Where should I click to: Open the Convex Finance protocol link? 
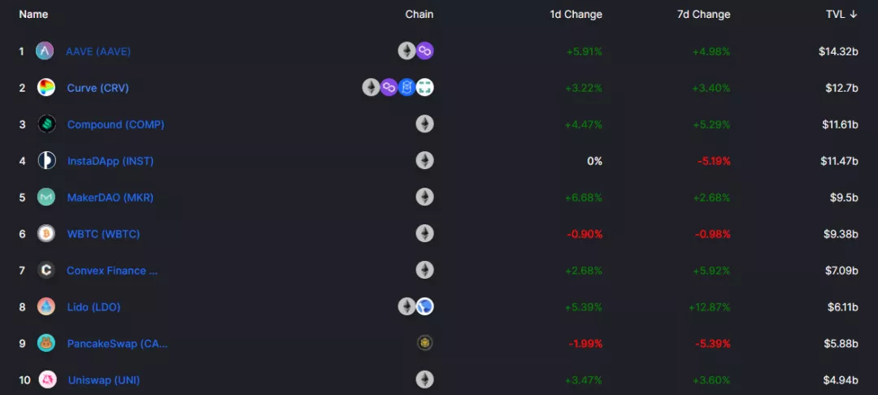[x=112, y=270]
